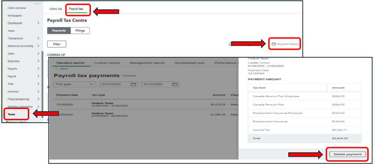Click the Total row amount $3,814.29
The image size is (375, 168).
click(x=339, y=138)
